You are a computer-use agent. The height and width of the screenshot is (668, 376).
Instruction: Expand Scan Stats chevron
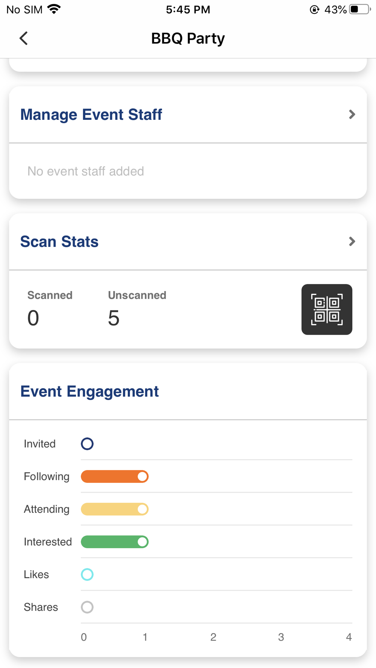pyautogui.click(x=352, y=241)
